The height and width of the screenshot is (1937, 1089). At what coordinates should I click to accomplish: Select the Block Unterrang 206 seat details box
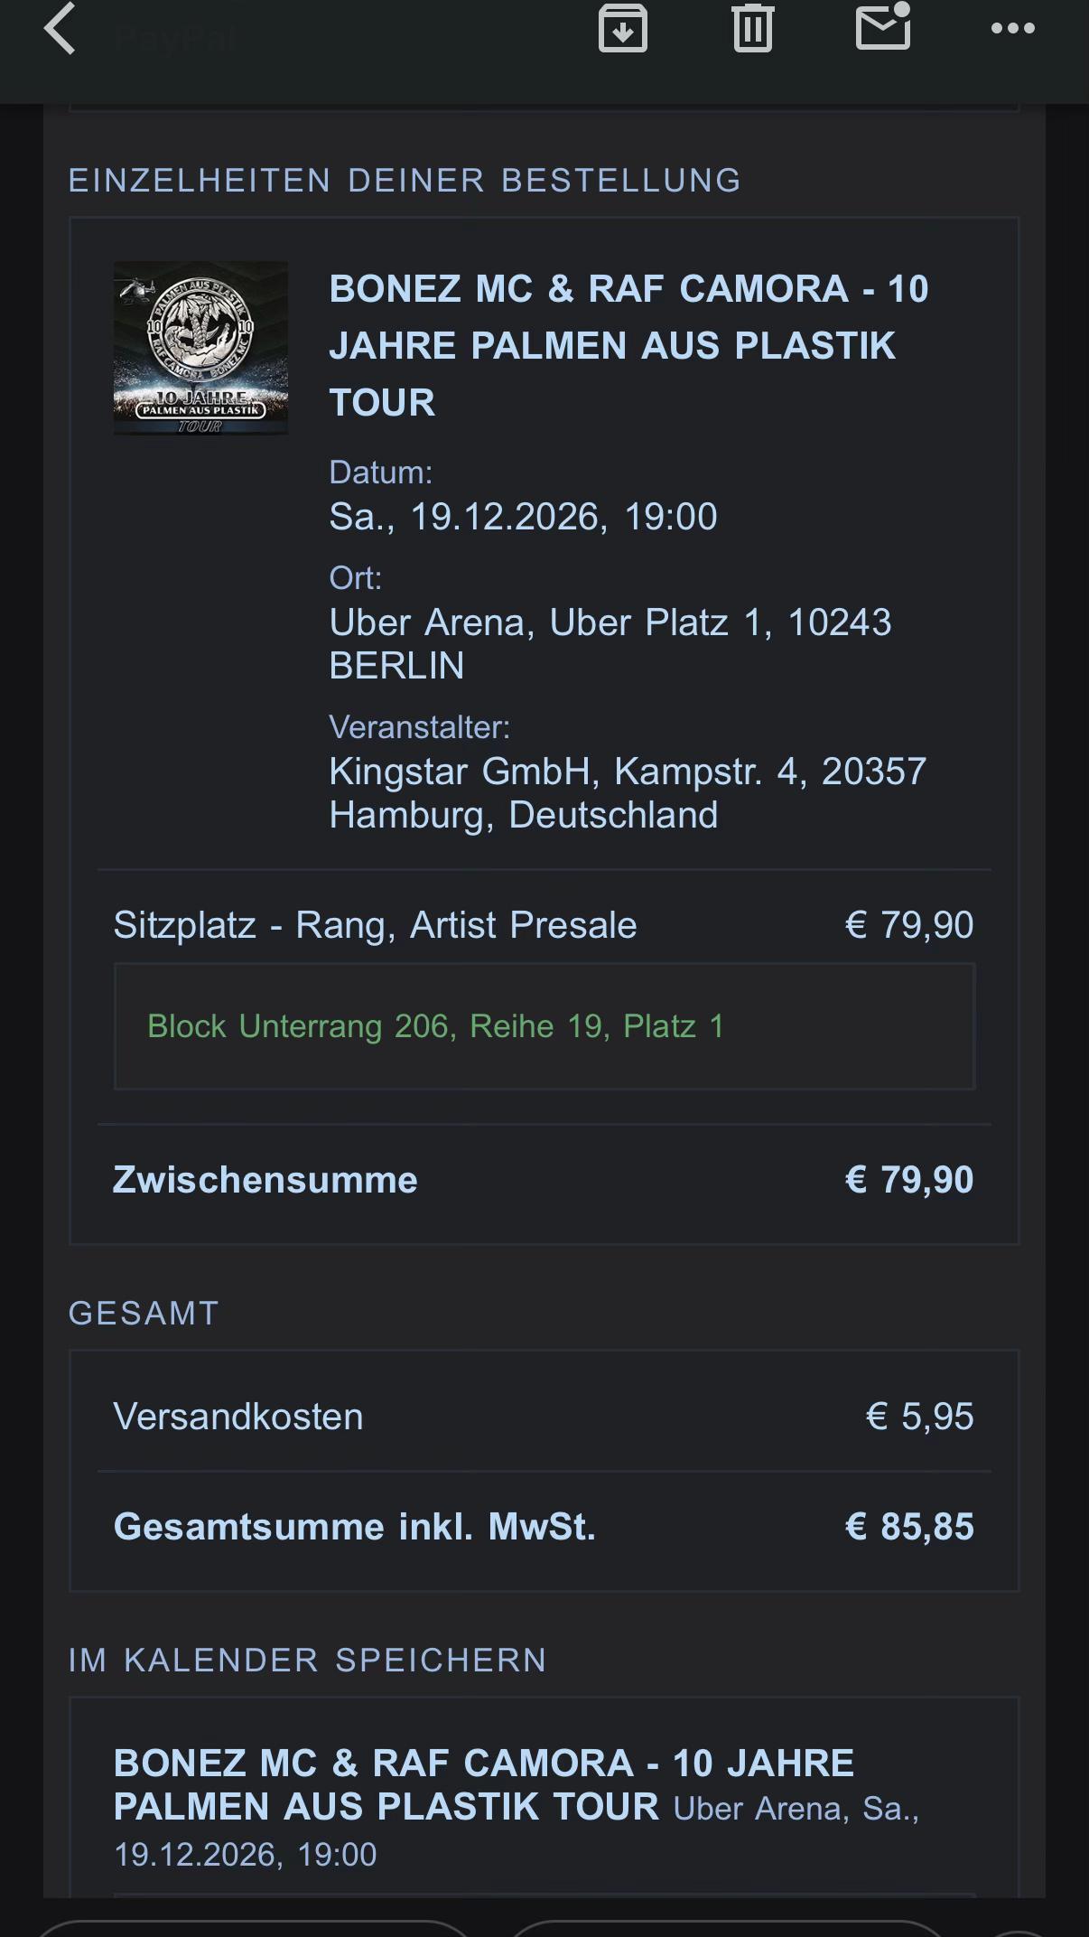click(x=544, y=1026)
